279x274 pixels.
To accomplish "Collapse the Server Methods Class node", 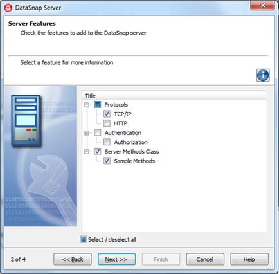I will (87, 152).
